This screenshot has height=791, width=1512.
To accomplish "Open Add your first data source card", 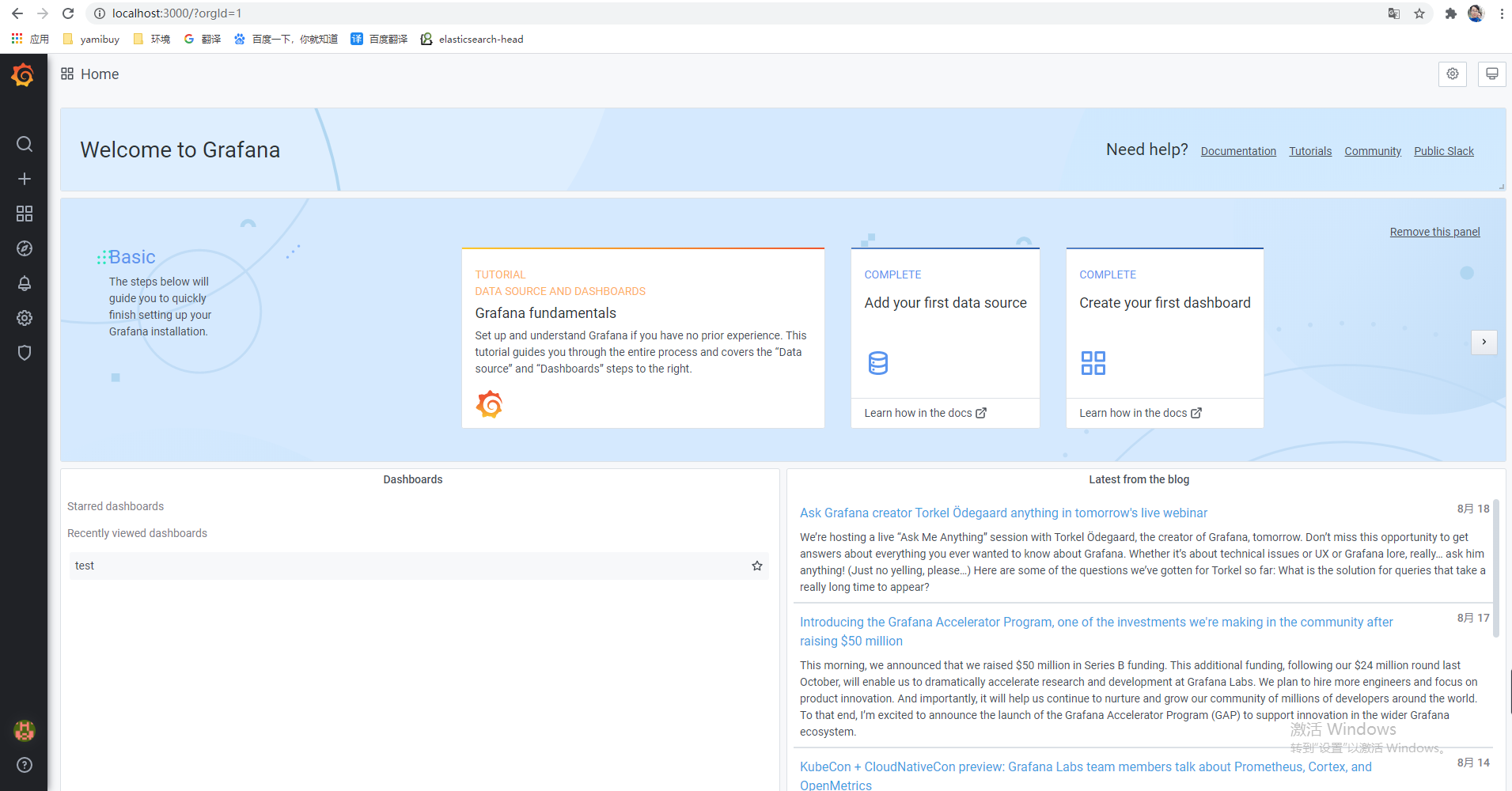I will point(945,323).
